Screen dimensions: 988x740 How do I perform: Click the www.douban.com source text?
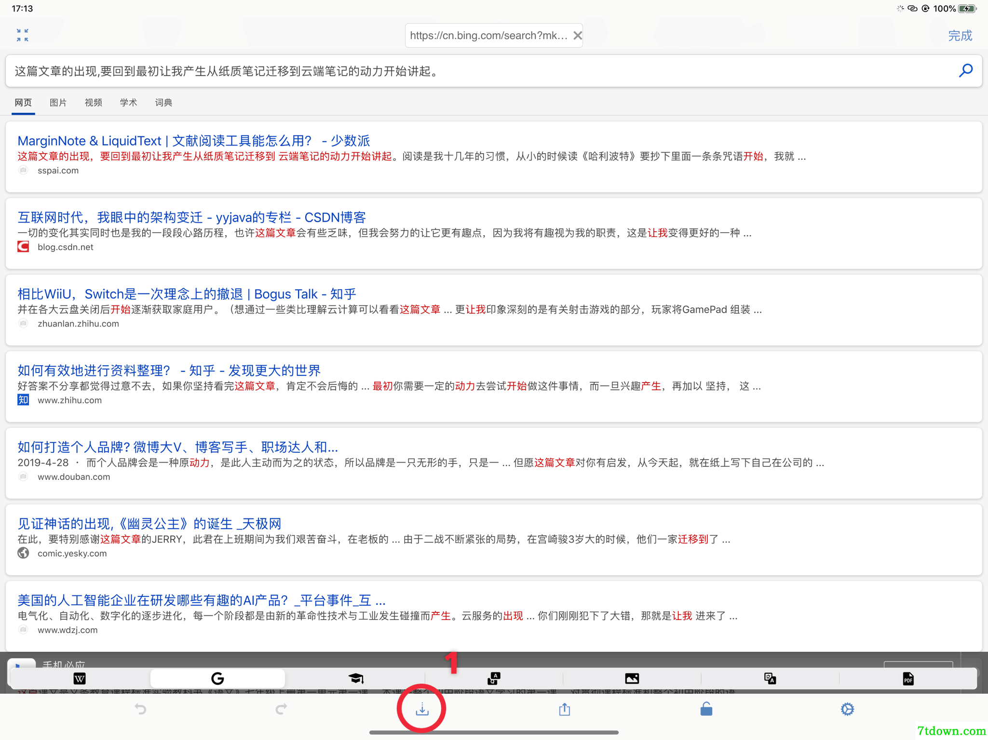74,477
